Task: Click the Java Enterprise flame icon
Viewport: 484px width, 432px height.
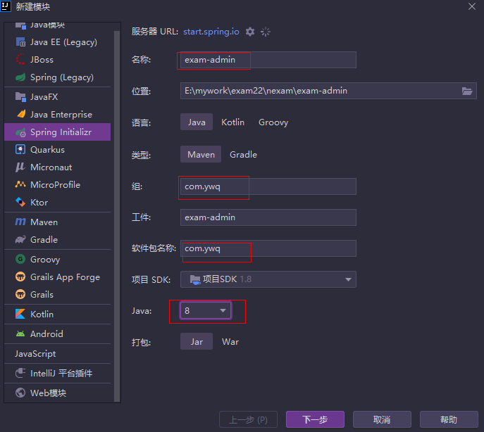Action: [20, 115]
